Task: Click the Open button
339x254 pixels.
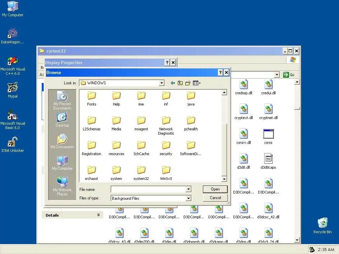Action: pos(215,189)
